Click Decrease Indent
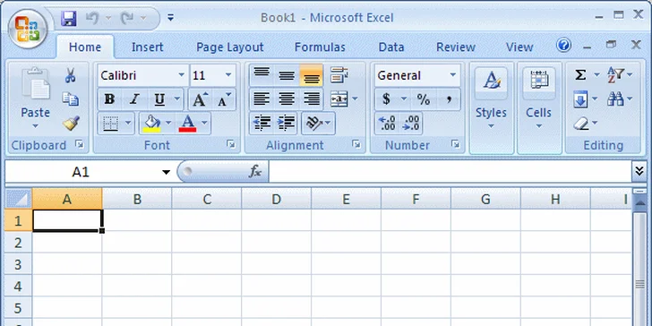Viewport: 652px width, 326px height. pos(262,123)
